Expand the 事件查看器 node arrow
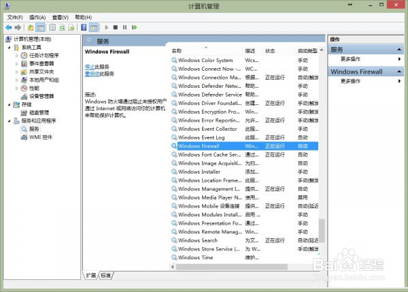The height and width of the screenshot is (292, 408). [16, 63]
